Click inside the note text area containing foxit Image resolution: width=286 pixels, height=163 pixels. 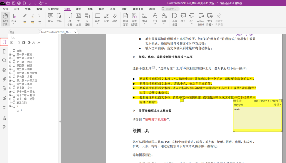click(257, 118)
